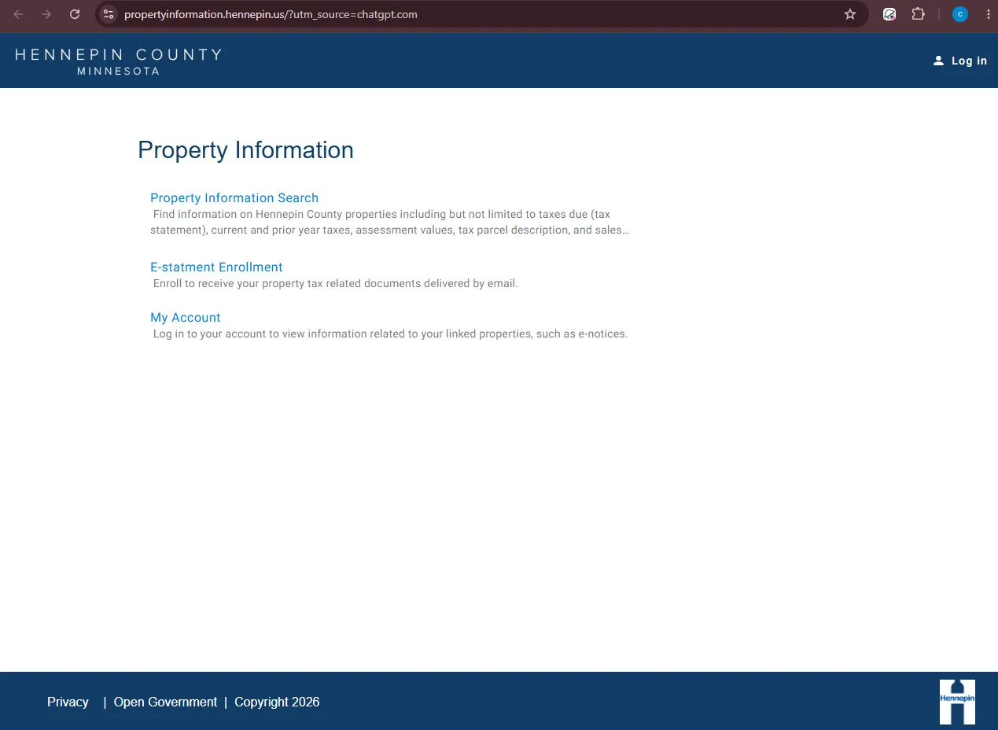998x730 pixels.
Task: Click the Property Information heading
Action: [245, 150]
